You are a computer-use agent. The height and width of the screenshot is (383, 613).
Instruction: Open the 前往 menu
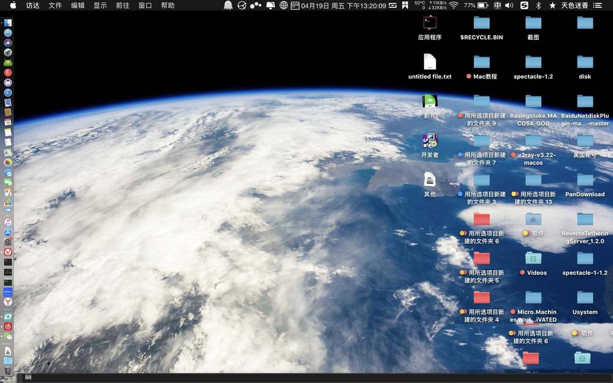[x=123, y=6]
